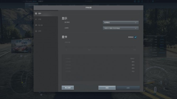Open the 显卡 graphics settings tab

(46, 13)
